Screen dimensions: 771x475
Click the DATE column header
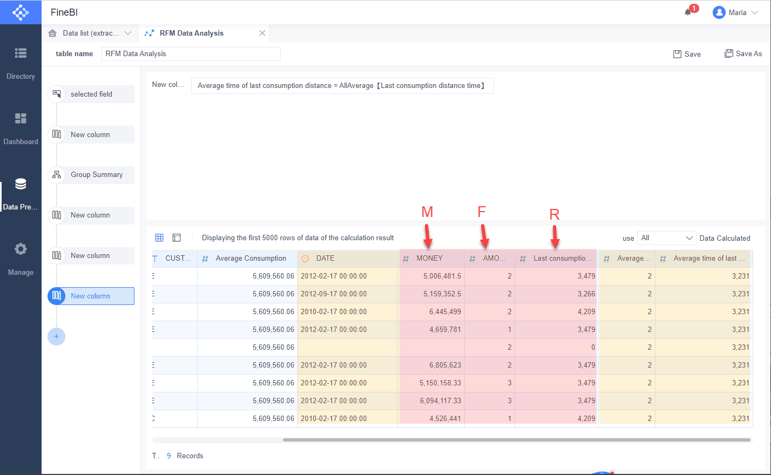[x=348, y=259]
